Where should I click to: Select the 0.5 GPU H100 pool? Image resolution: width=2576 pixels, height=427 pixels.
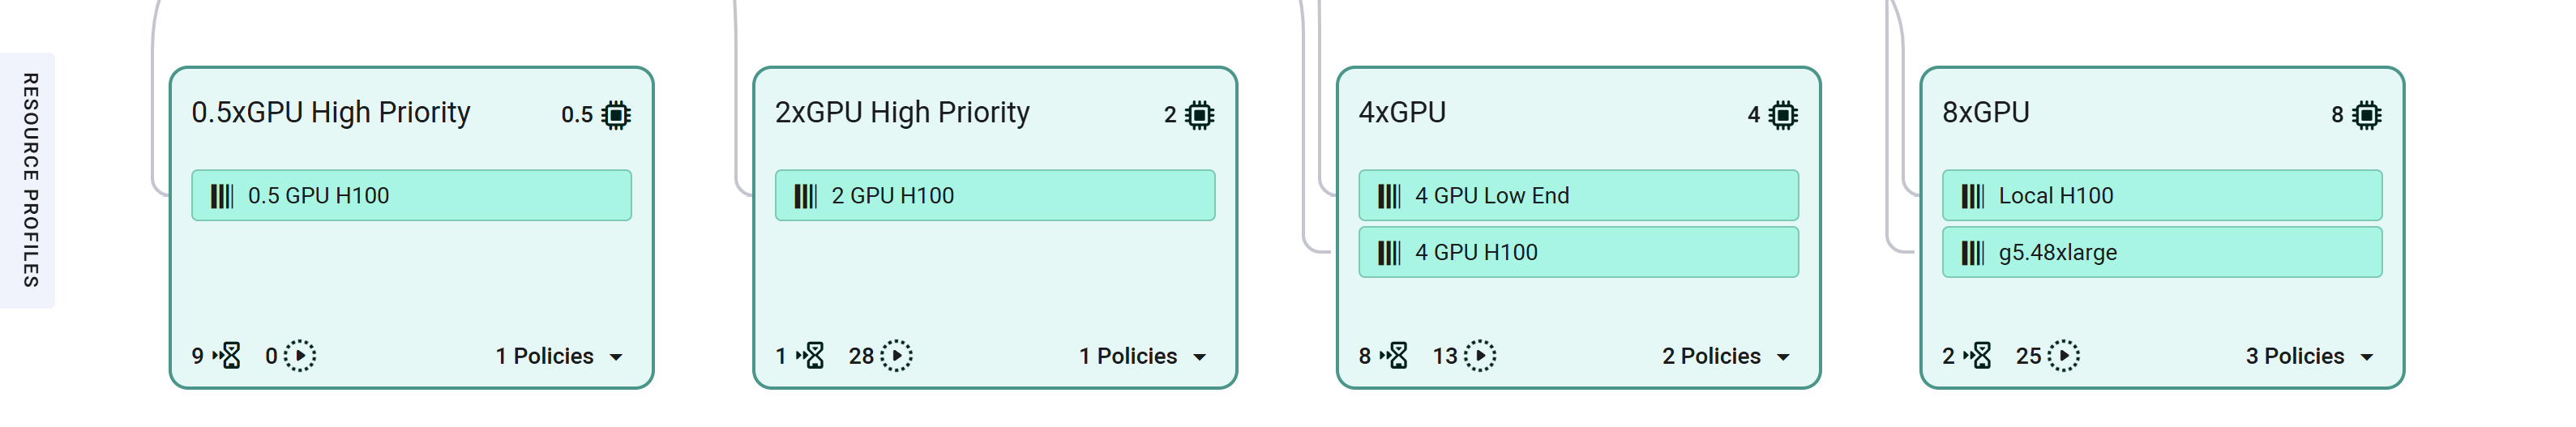[x=411, y=196]
